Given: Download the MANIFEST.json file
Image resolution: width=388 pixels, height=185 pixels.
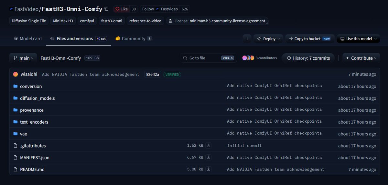Looking at the screenshot, I should point(209,158).
